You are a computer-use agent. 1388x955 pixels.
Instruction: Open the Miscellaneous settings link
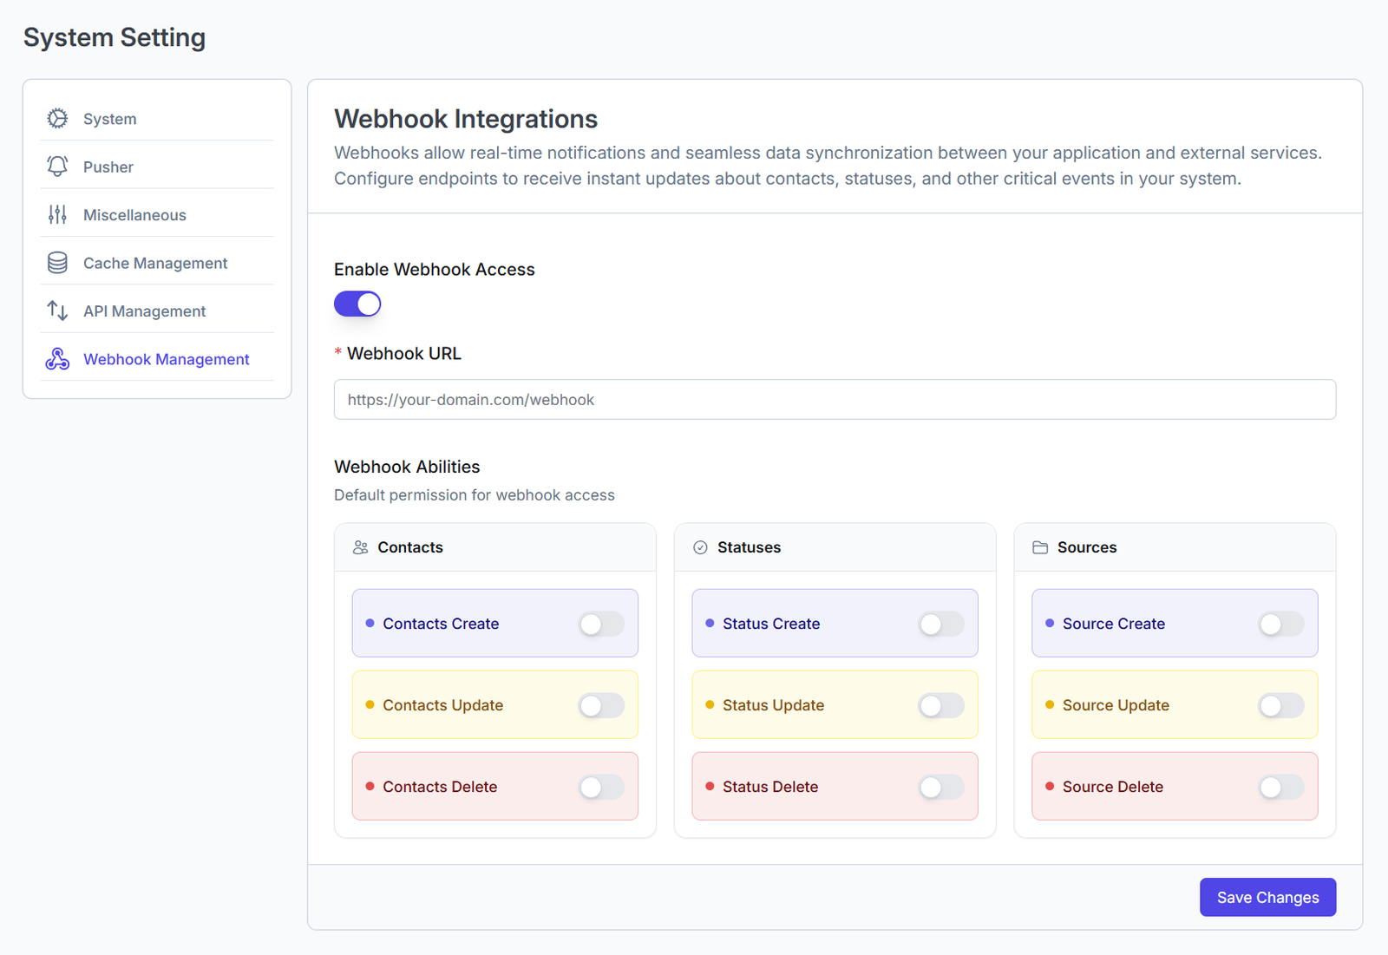point(134,215)
